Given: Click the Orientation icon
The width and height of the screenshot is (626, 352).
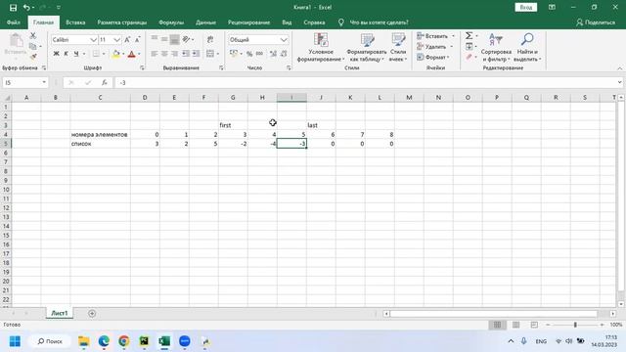Looking at the screenshot, I should tap(186, 39).
